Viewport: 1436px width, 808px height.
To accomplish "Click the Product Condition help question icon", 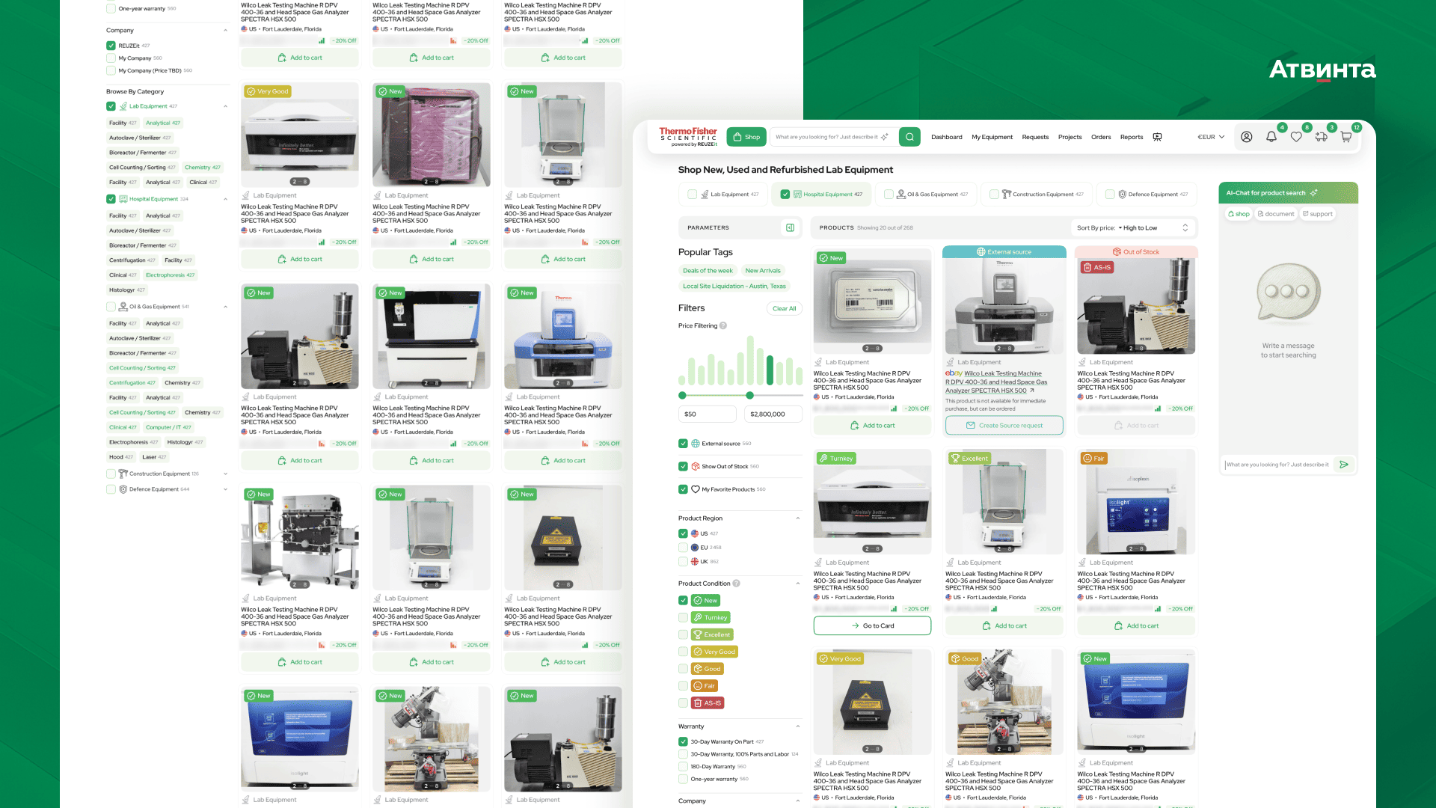I will click(x=737, y=584).
